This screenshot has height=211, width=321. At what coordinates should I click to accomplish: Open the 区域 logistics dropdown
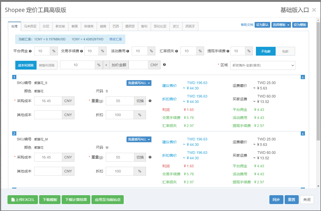click(x=263, y=65)
